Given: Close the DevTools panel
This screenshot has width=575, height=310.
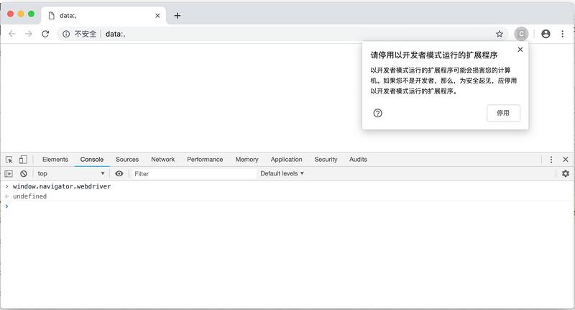Looking at the screenshot, I should point(566,160).
